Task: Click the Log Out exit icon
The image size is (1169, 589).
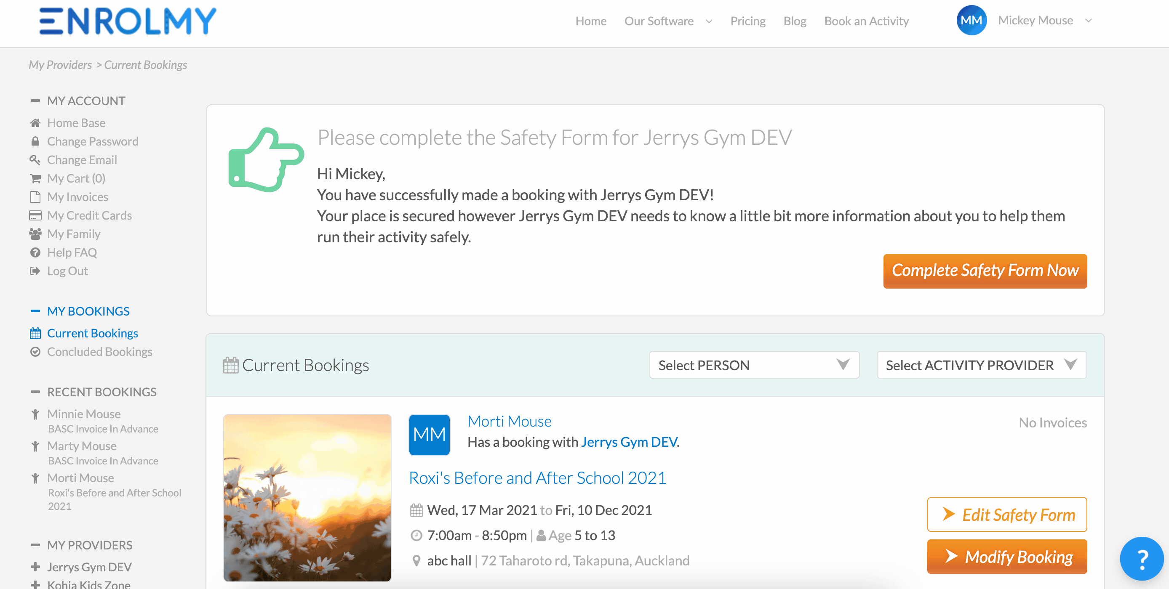Action: point(35,271)
